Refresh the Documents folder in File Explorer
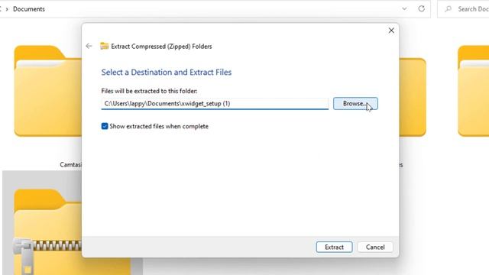The height and width of the screenshot is (275, 489). 421,8
